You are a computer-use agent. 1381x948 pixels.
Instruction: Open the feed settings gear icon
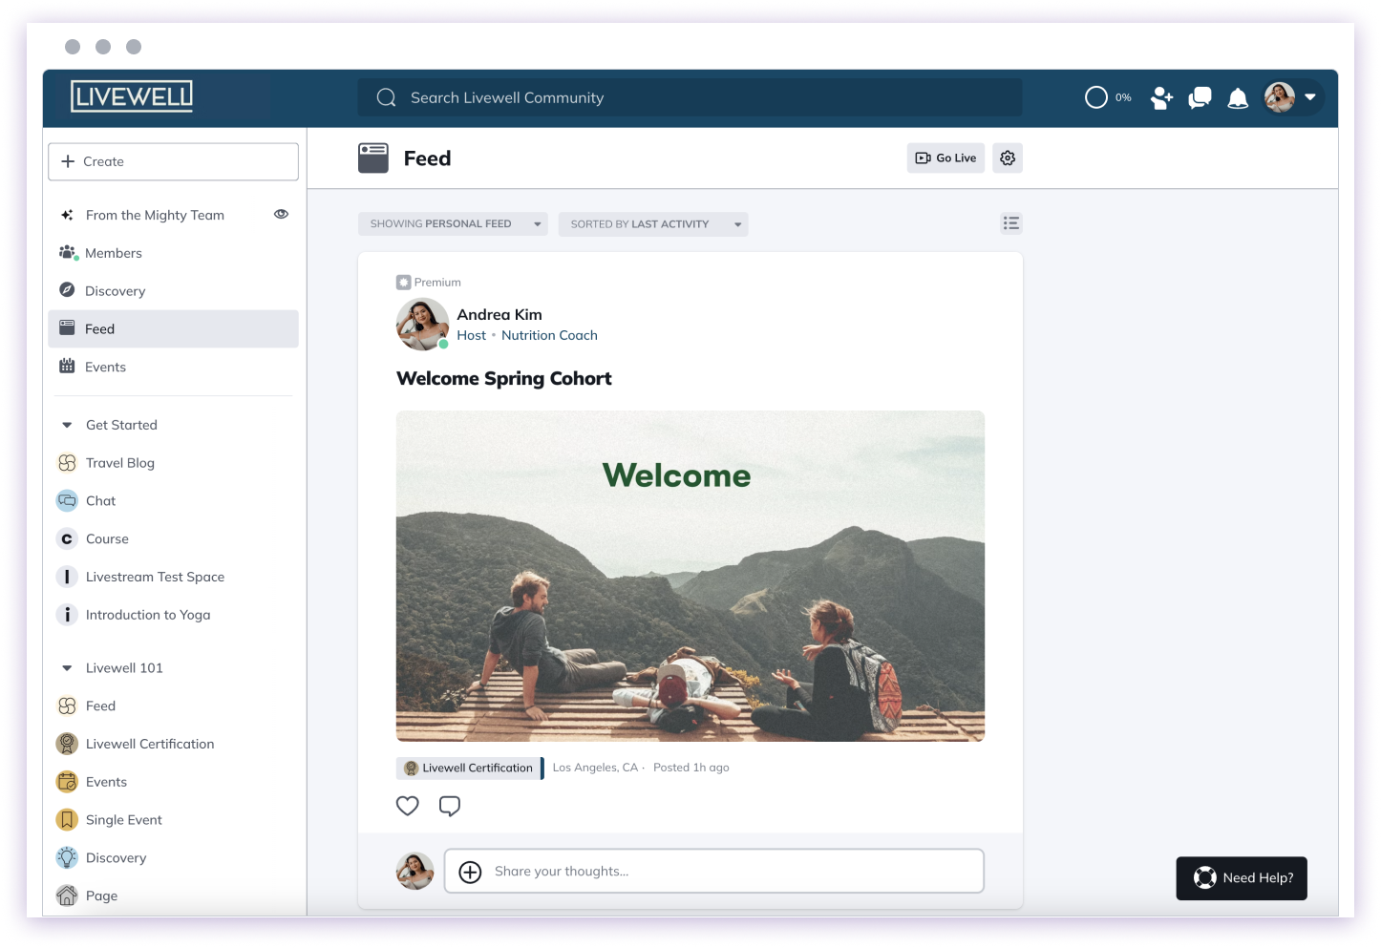click(1008, 158)
